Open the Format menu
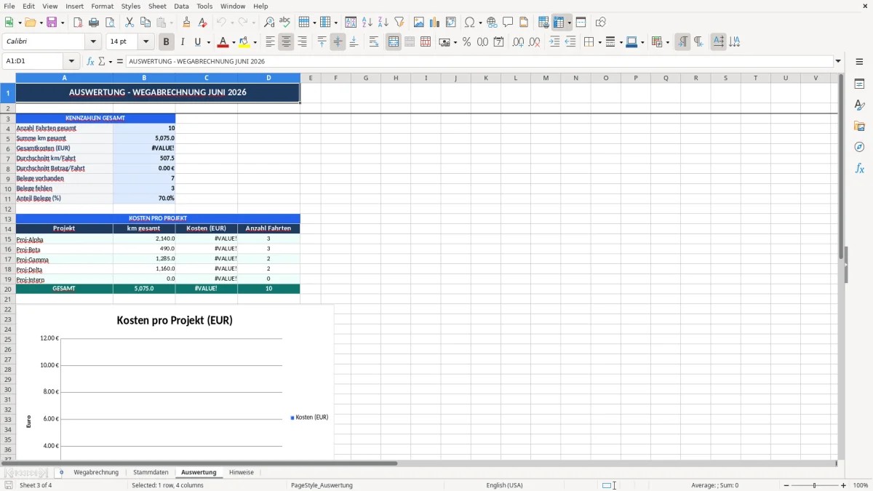 click(103, 6)
